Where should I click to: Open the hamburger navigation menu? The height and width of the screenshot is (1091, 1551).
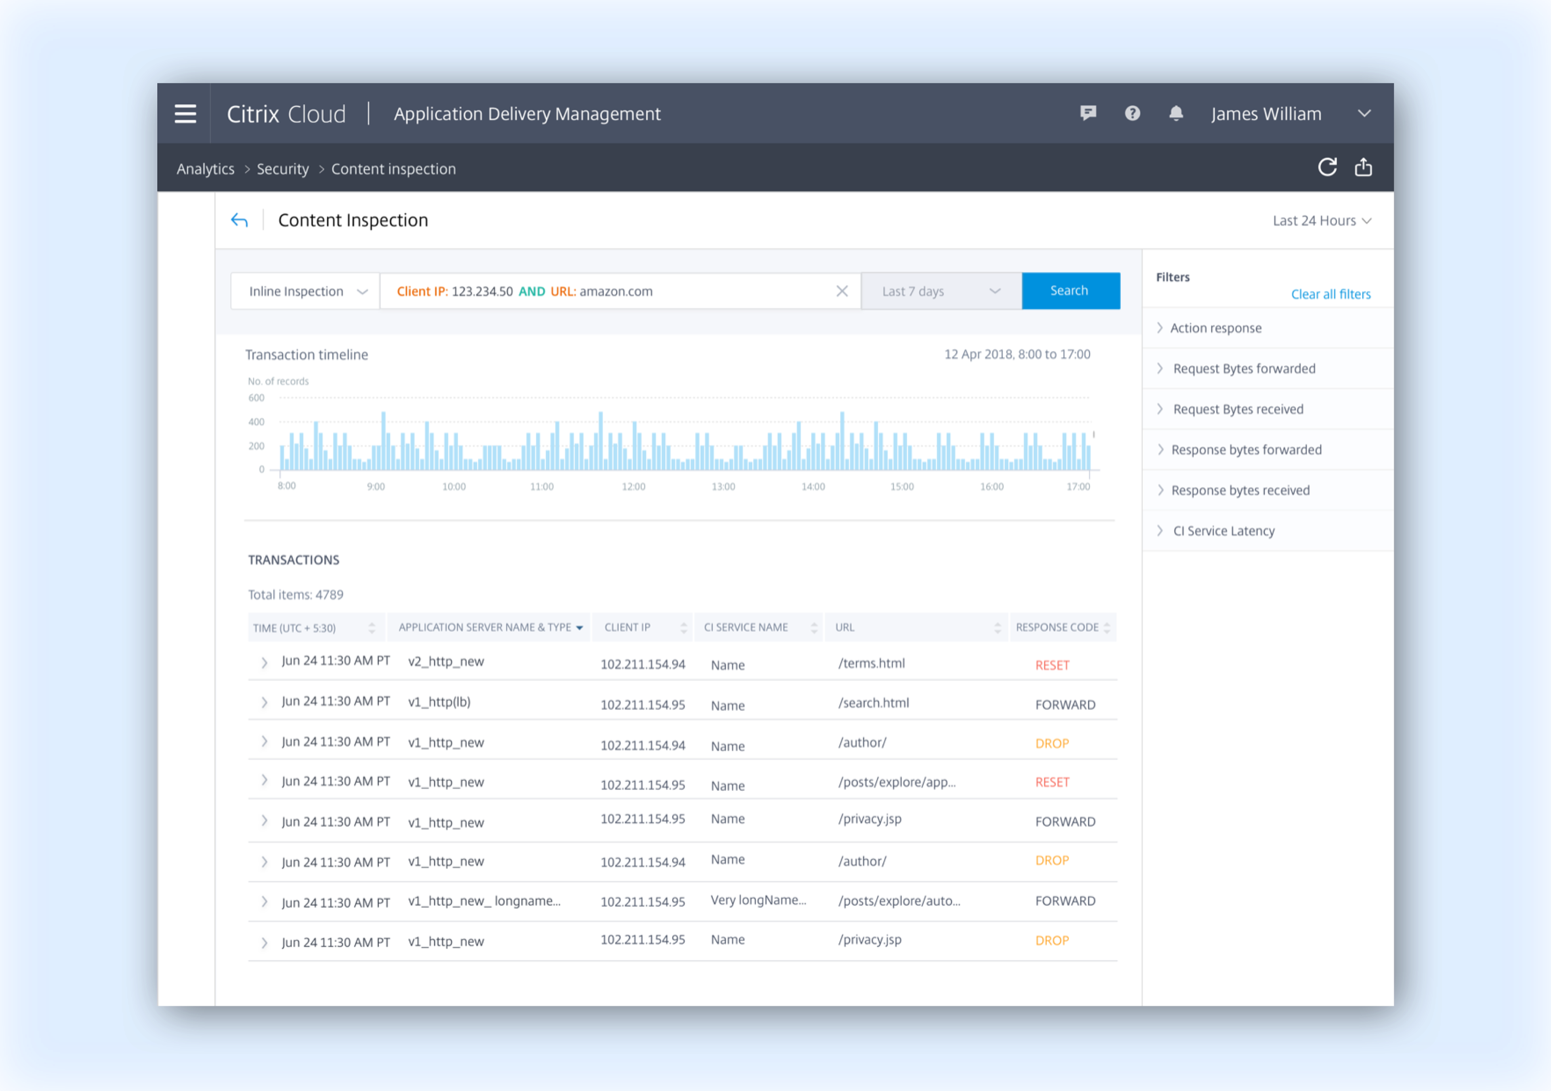point(185,114)
